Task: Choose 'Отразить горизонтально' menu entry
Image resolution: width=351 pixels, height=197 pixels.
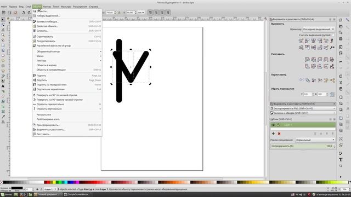Action: (67, 105)
